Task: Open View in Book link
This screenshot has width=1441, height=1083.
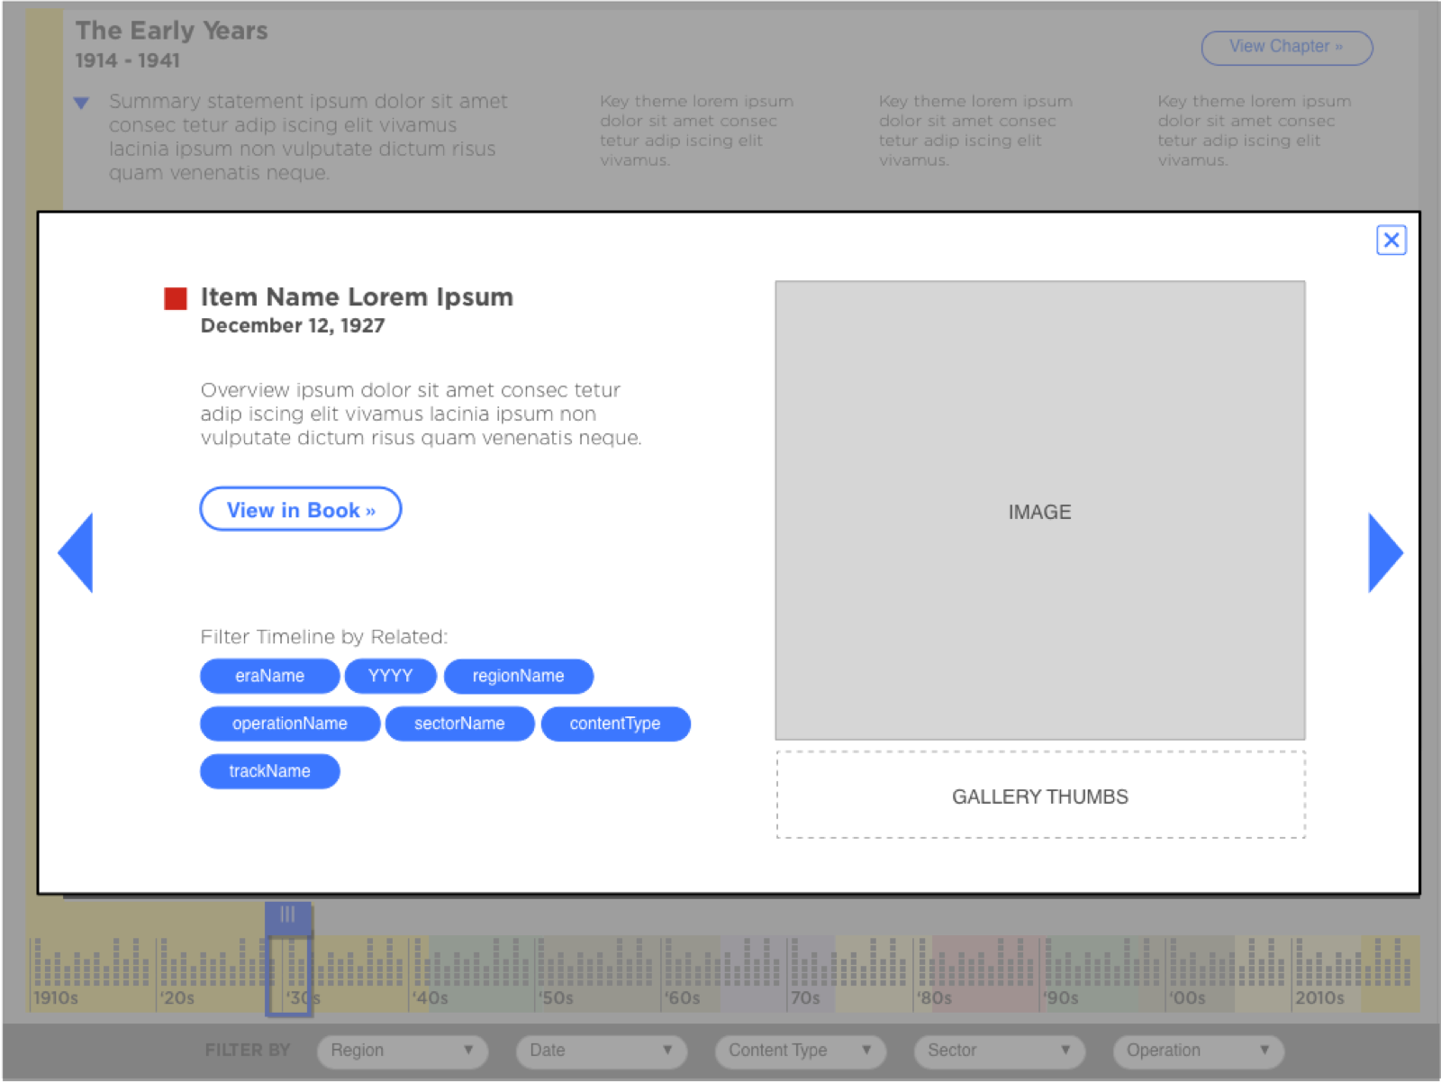Action: 301,510
